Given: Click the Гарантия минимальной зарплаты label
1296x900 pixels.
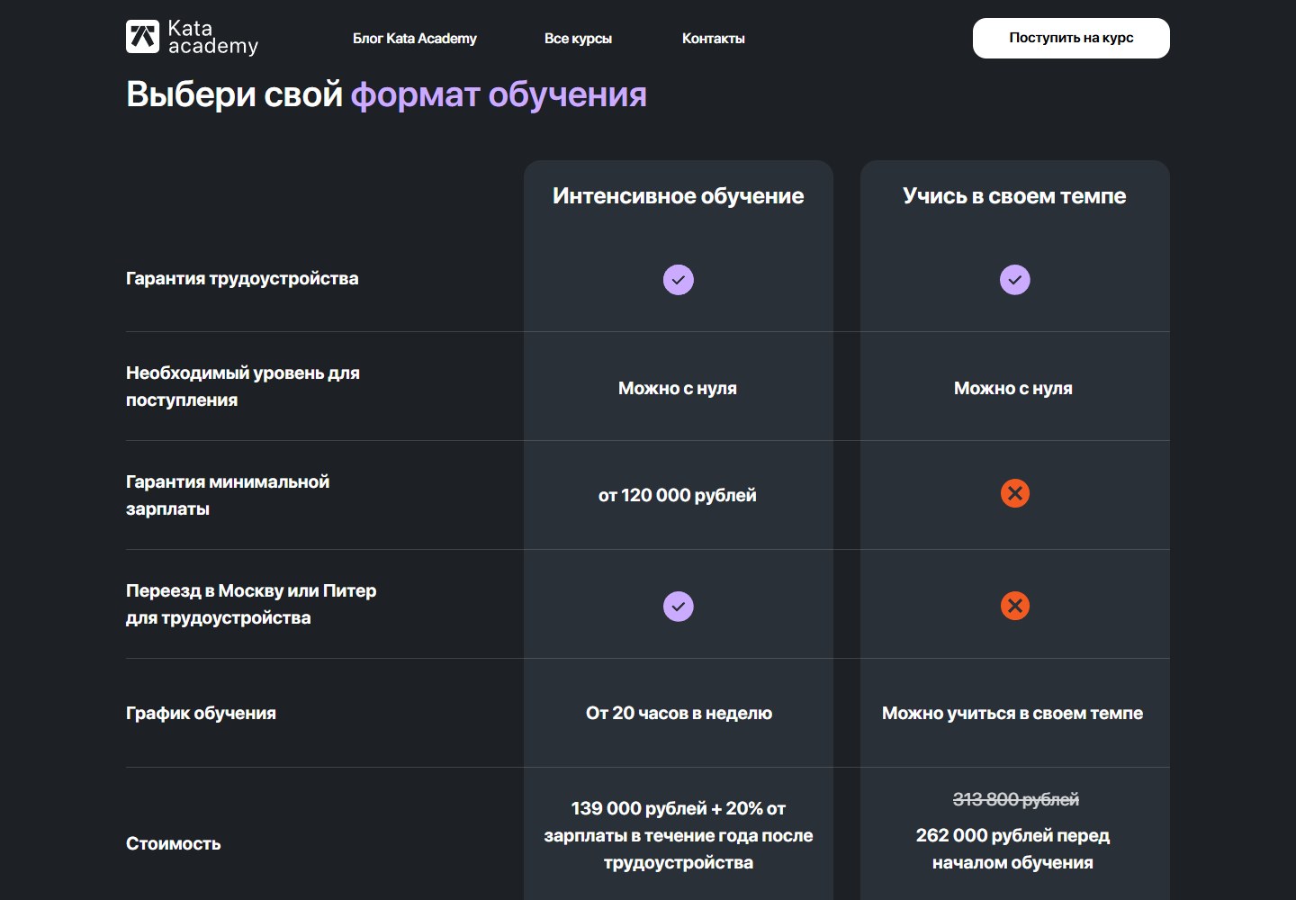Looking at the screenshot, I should point(228,495).
